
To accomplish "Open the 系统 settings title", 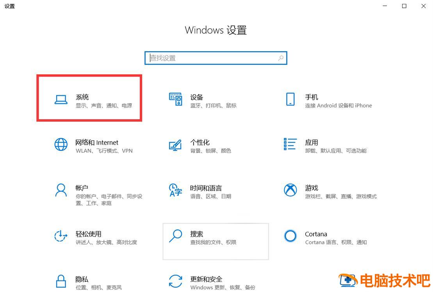I will tap(82, 97).
